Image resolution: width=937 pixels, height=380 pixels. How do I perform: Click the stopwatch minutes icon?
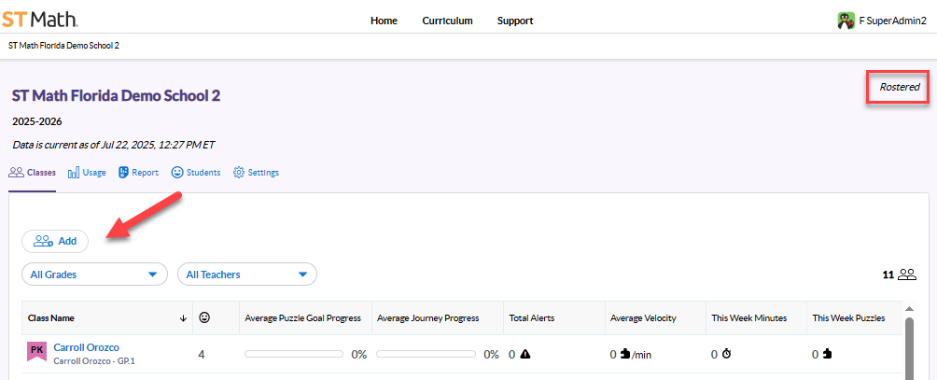[x=726, y=354]
